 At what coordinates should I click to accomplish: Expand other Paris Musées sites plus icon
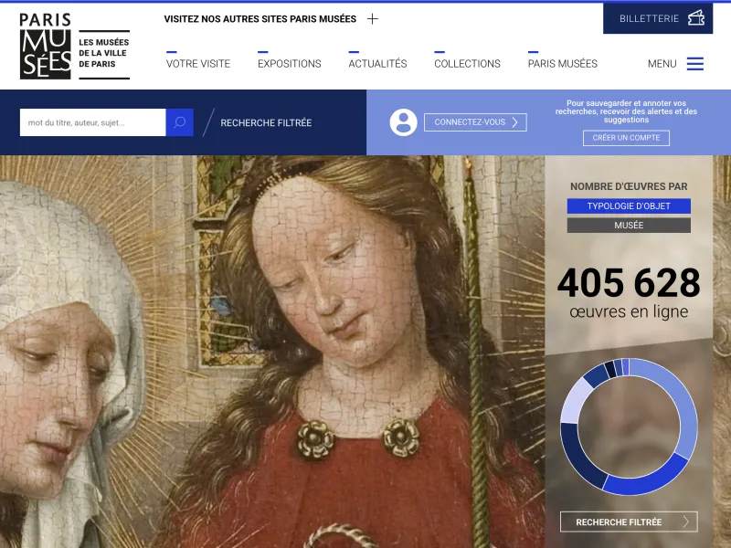tap(372, 18)
